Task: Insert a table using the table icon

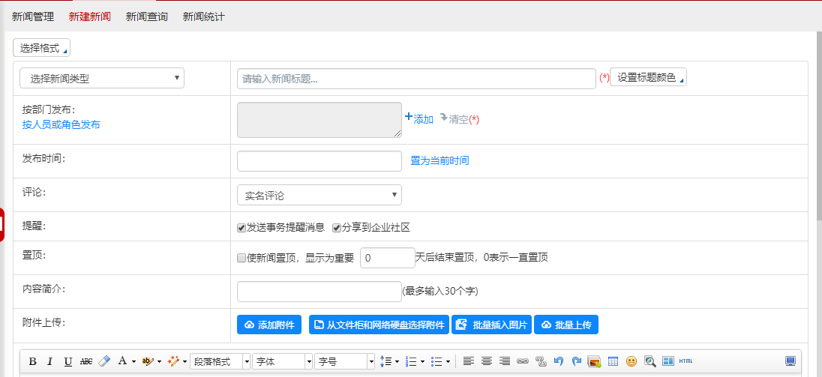Action: (x=613, y=361)
